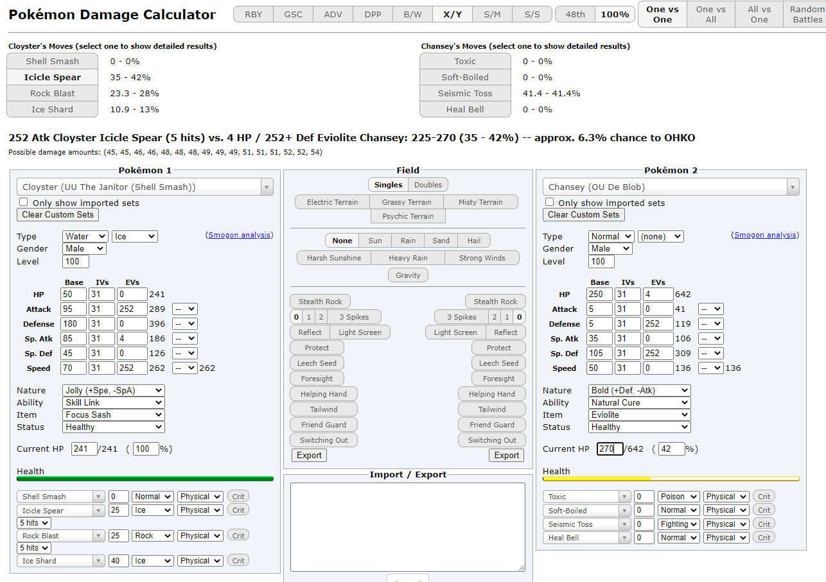The width and height of the screenshot is (826, 582).
Task: Select Chansey's Seismic Toss move result
Action: pos(465,93)
